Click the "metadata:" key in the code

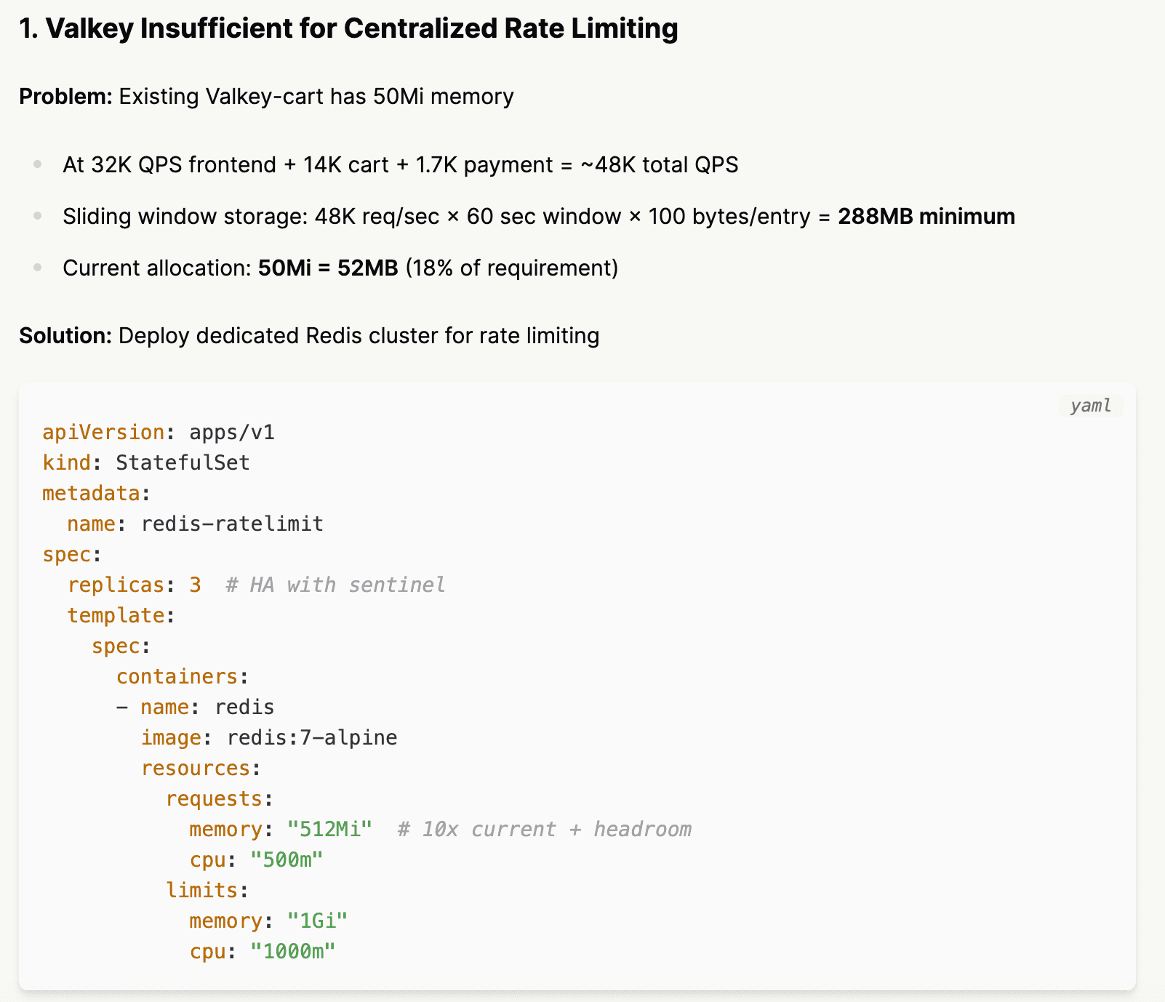click(96, 494)
